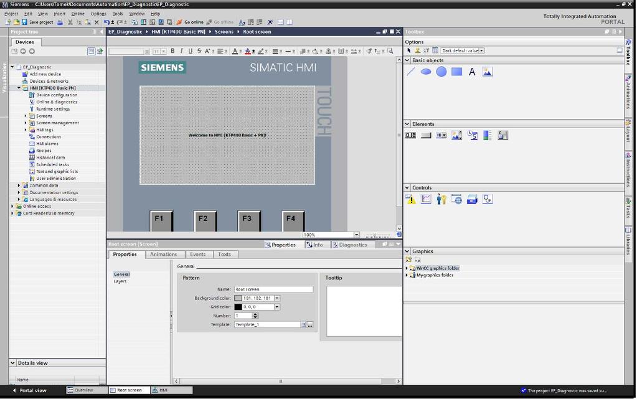Image resolution: width=637 pixels, height=399 pixels.
Task: Pick the Graphic I/O field element
Action: (456, 135)
